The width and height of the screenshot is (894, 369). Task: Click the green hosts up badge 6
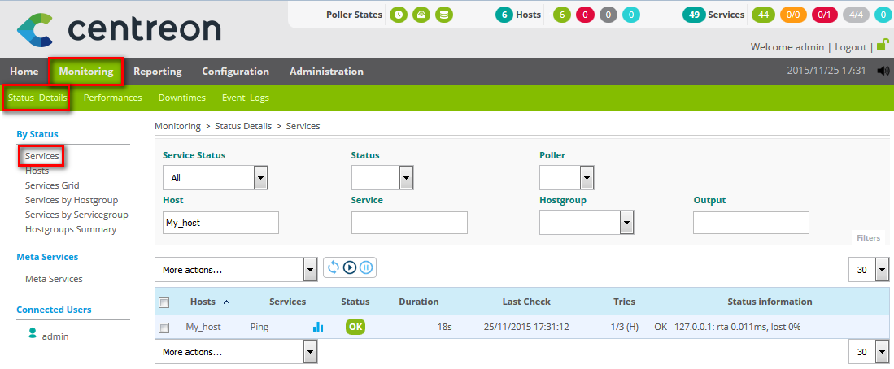click(562, 15)
